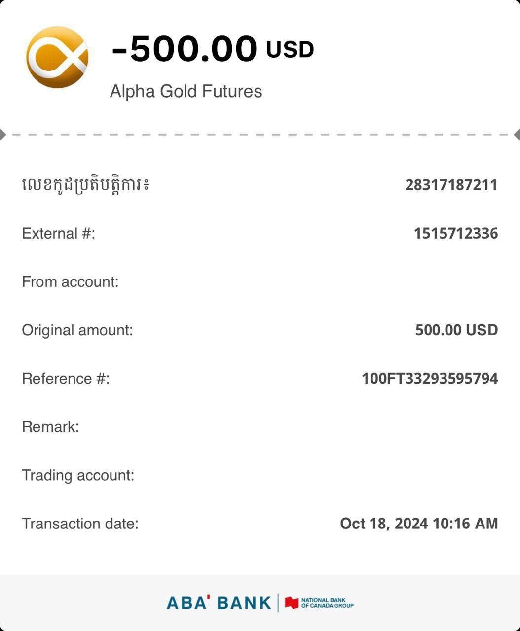Select transaction code 28317187211
This screenshot has width=520, height=631.
pos(451,185)
